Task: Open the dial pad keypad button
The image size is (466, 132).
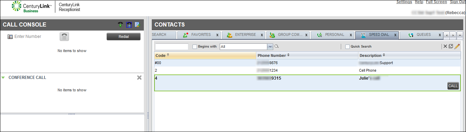Action: click(64, 37)
